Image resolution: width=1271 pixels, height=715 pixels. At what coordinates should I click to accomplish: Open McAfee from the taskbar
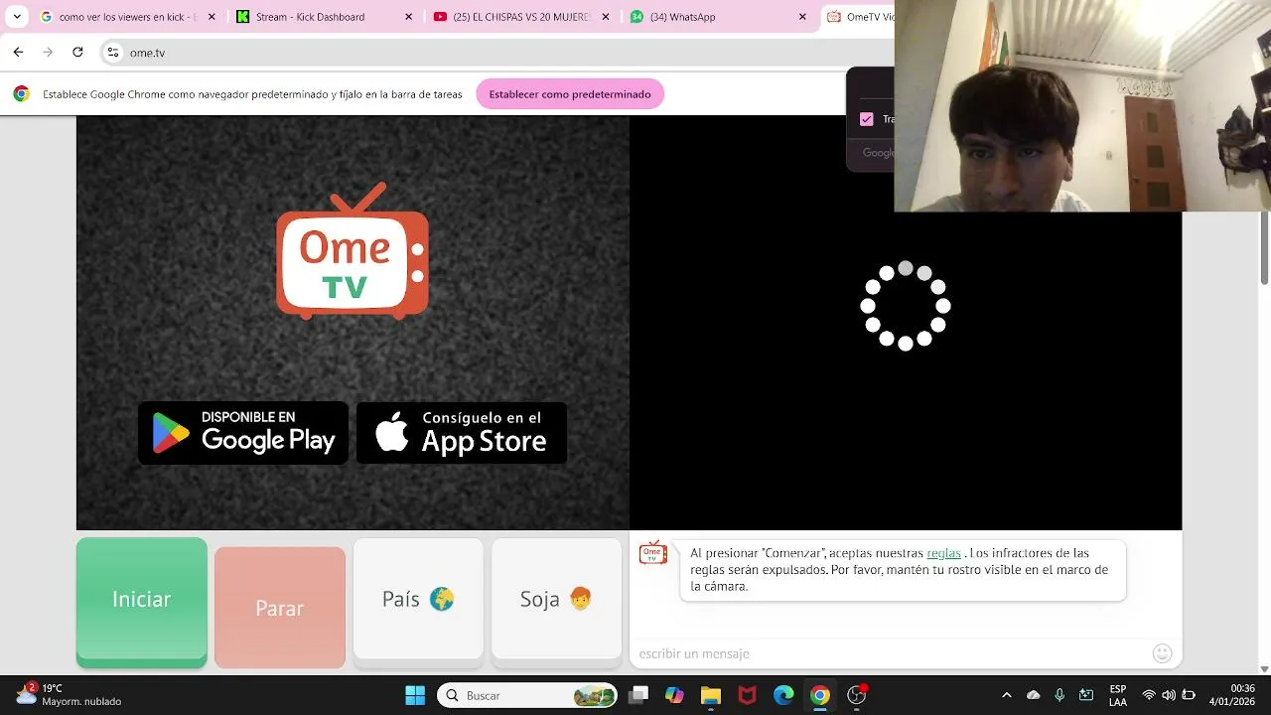click(x=747, y=695)
